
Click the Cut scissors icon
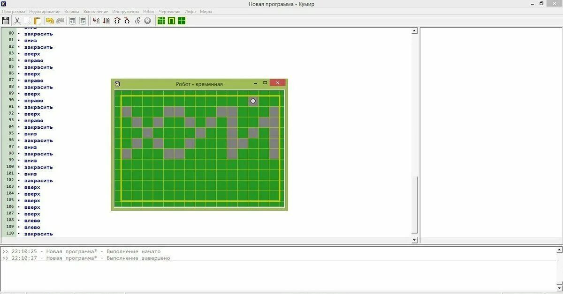[17, 21]
